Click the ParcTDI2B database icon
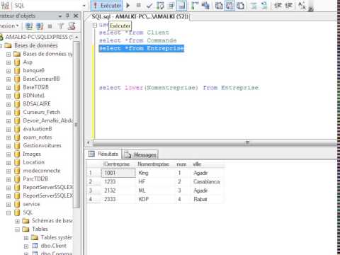Viewport: 340px width, 255px height. (17, 179)
